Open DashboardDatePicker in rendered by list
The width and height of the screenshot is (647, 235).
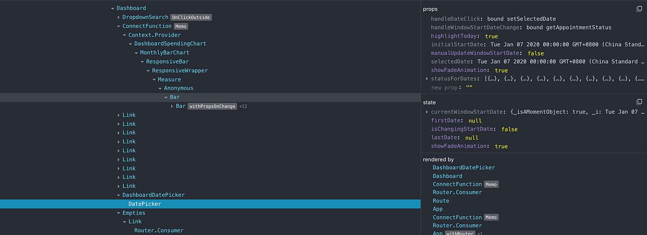click(x=464, y=168)
